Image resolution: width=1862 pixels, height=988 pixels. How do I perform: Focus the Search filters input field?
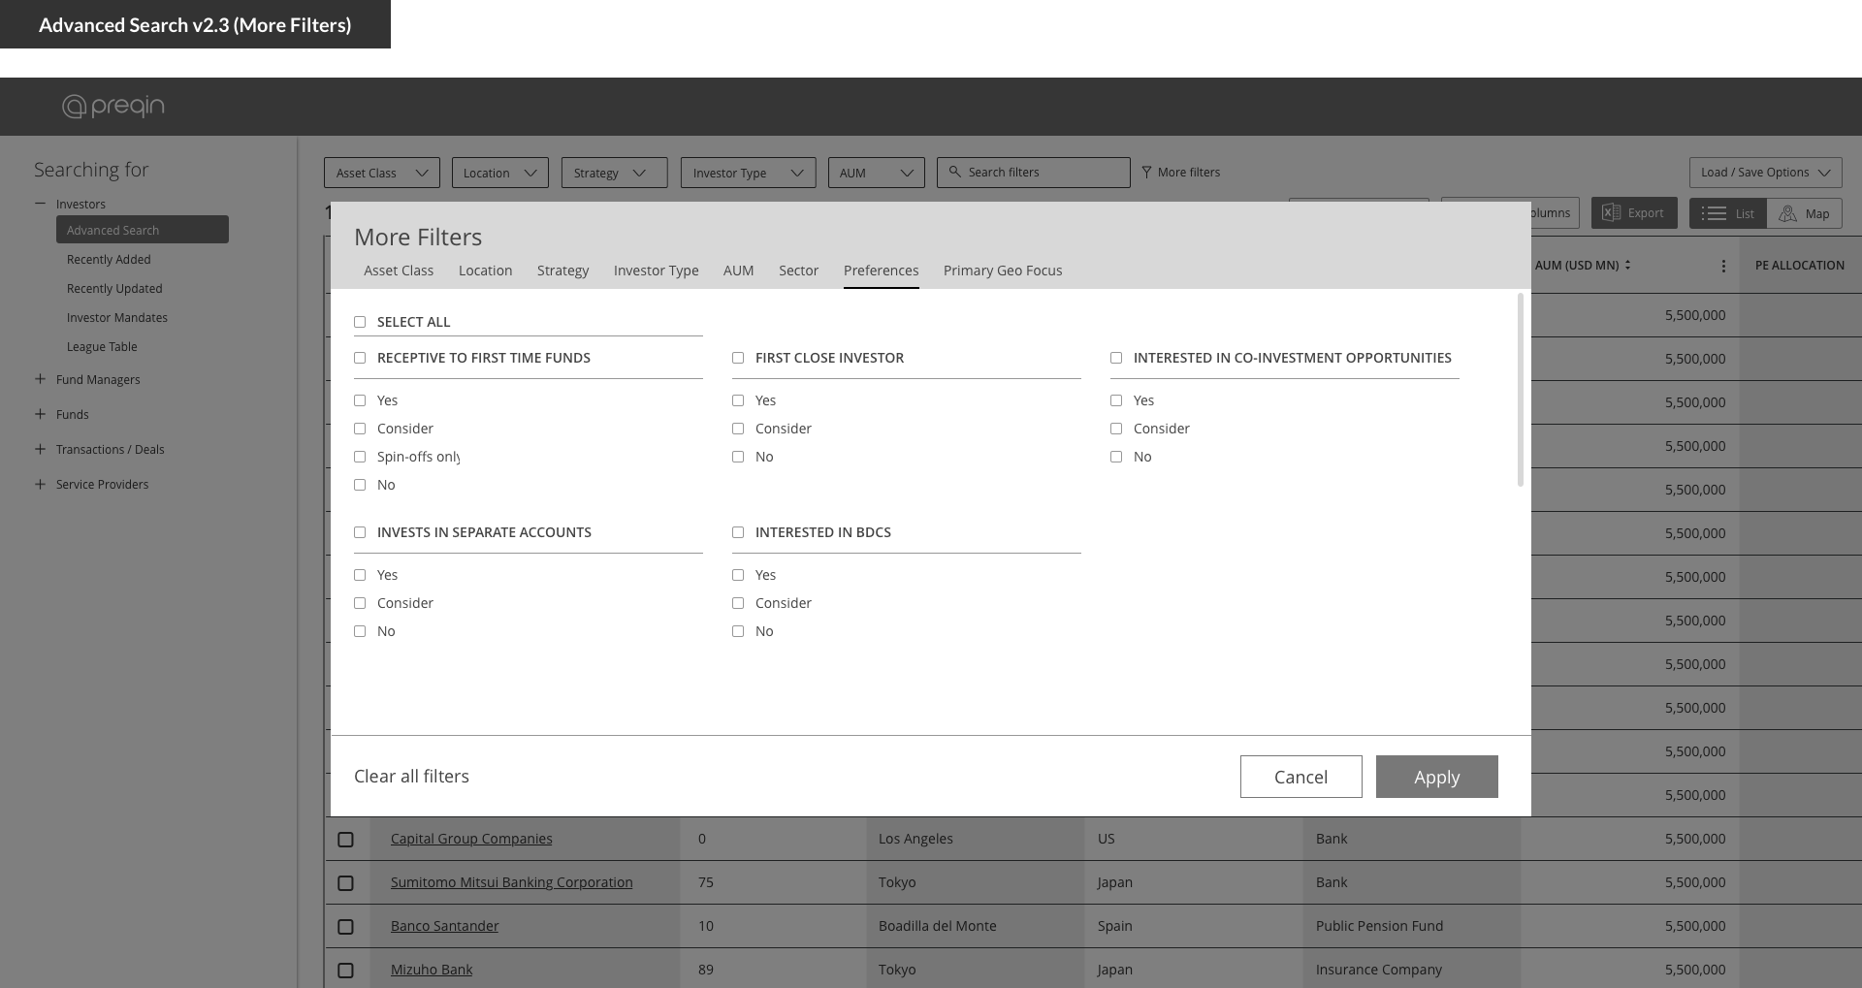pos(1034,173)
